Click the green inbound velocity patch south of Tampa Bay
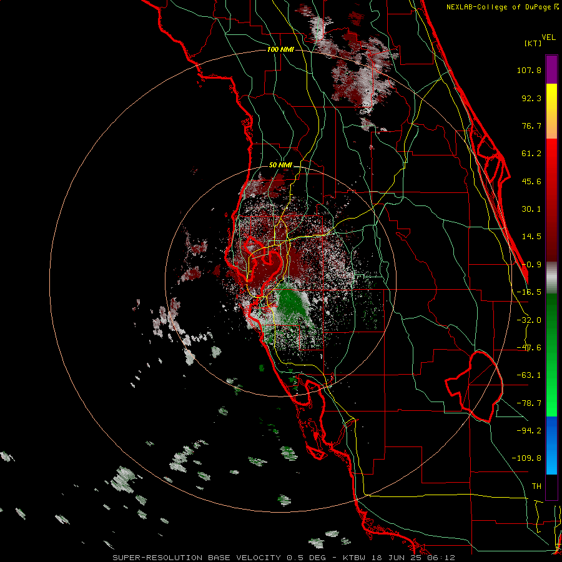Image resolution: width=562 pixels, height=562 pixels. (x=291, y=303)
